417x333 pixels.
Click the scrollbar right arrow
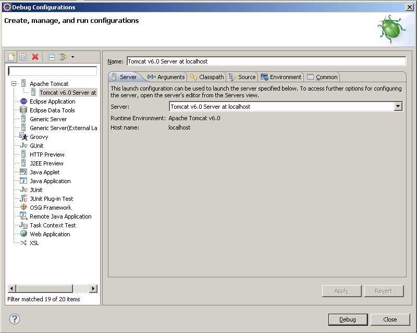(x=93, y=288)
